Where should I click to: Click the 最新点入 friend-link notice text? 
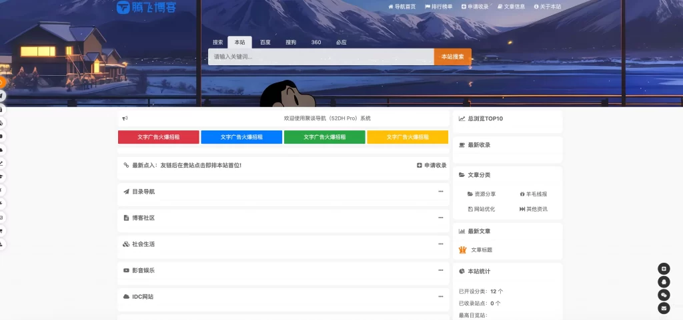187,165
